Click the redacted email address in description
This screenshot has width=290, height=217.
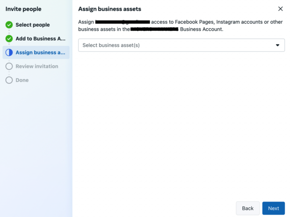click(122, 22)
